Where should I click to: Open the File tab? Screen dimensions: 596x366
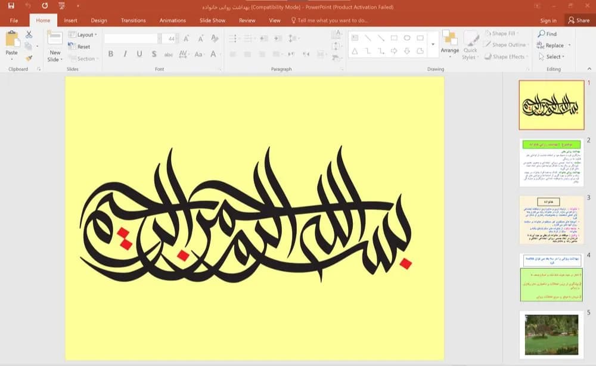14,20
